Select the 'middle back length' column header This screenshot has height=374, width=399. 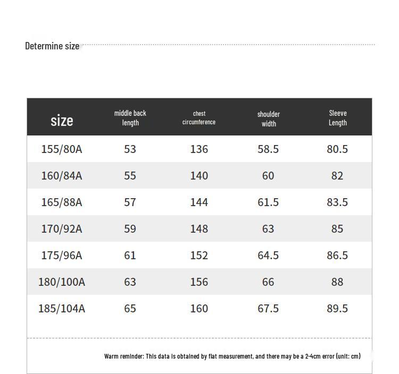coord(130,118)
